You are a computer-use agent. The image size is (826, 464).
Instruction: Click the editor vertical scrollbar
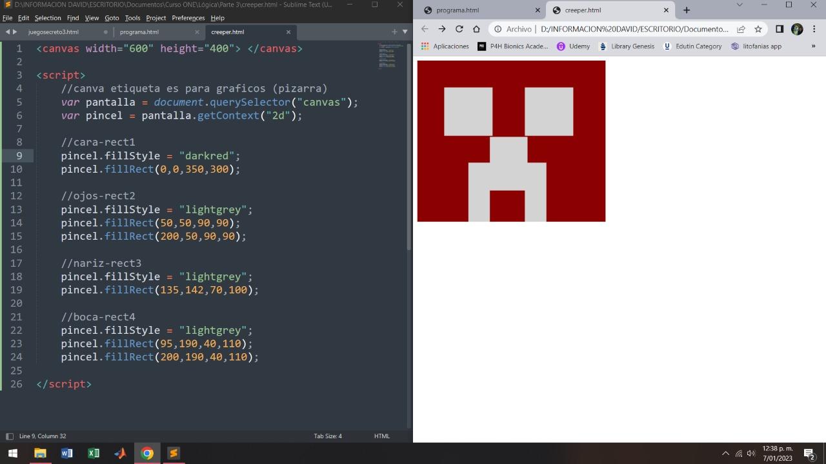408,147
